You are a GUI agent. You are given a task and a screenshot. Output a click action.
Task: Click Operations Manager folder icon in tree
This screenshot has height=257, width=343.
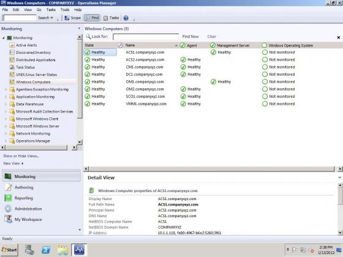12,141
